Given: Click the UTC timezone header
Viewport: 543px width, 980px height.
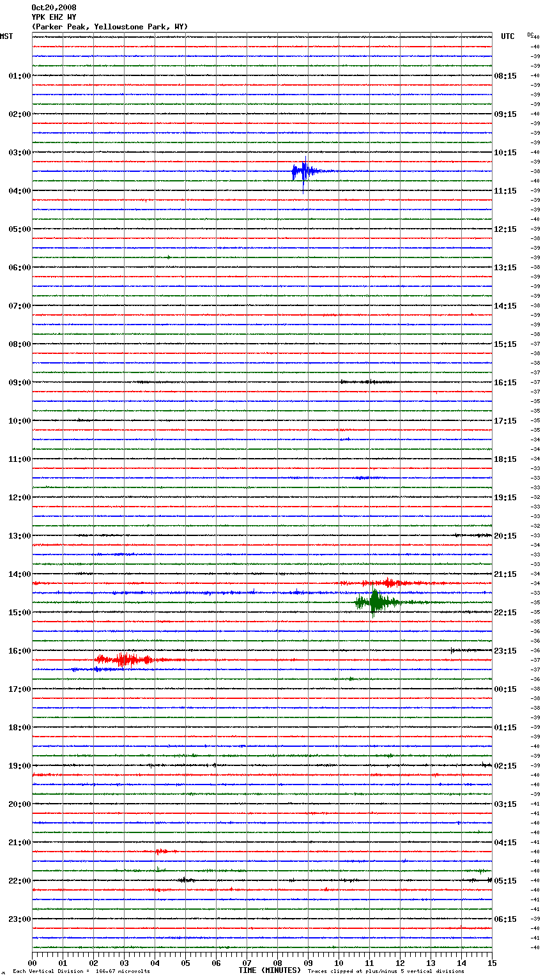Looking at the screenshot, I should coord(508,36).
